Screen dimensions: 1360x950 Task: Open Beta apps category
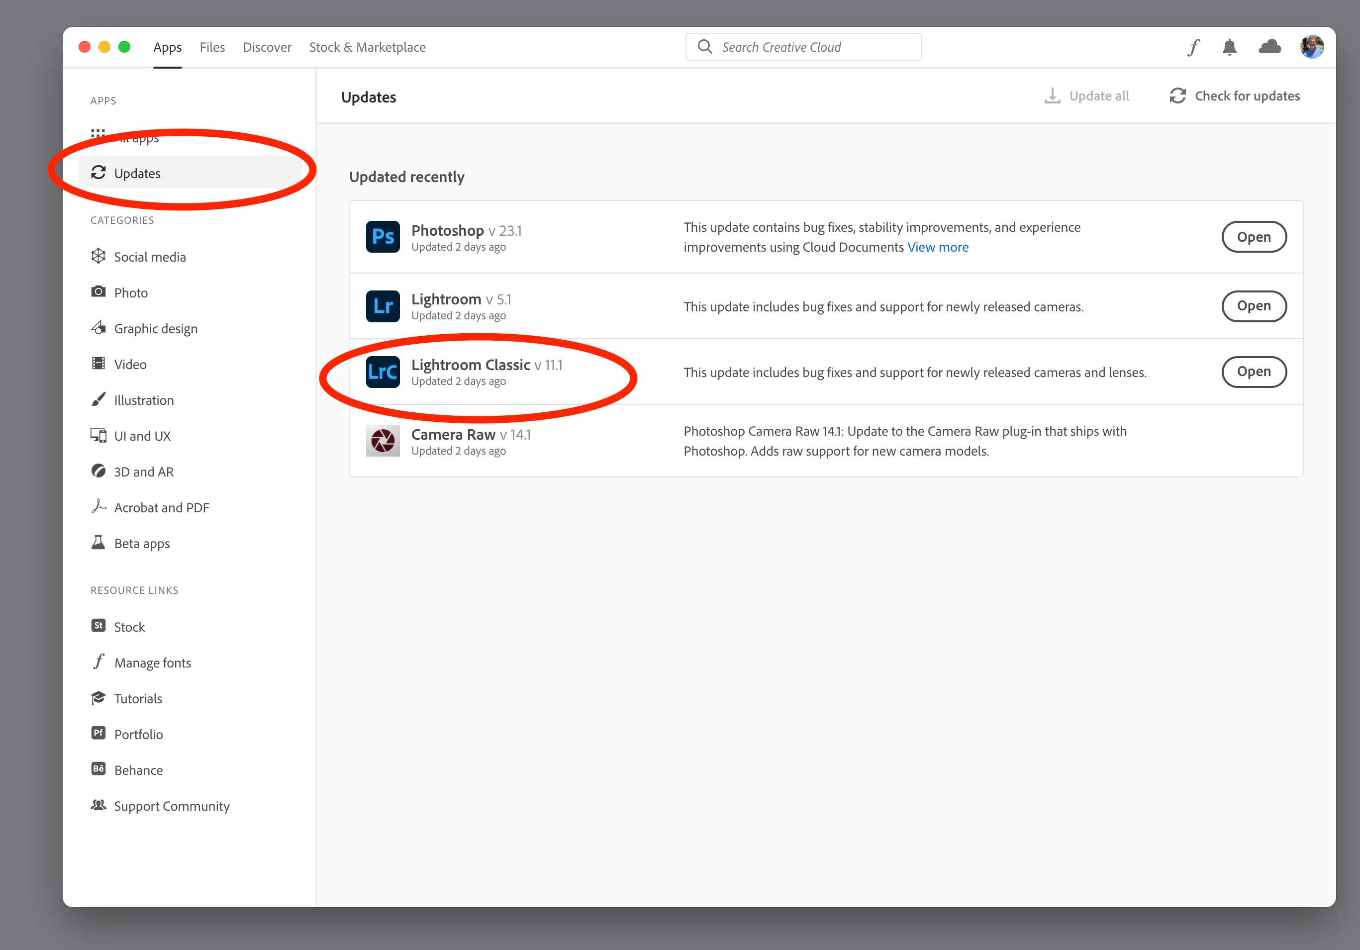point(142,544)
